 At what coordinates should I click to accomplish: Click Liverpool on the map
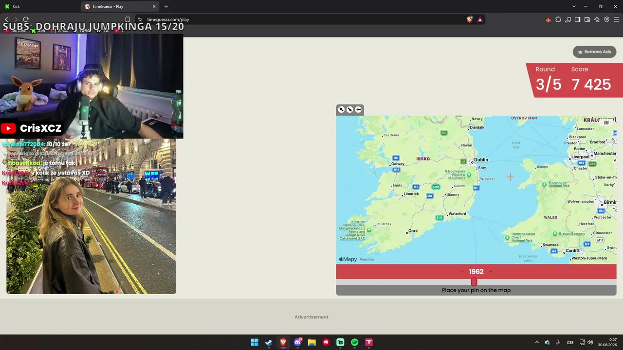point(581,157)
